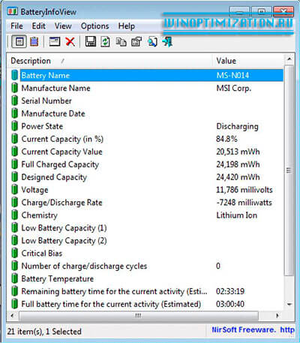
Task: Select the Battery Name row
Action: point(147,75)
